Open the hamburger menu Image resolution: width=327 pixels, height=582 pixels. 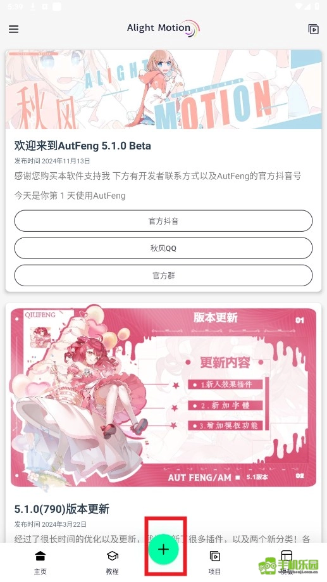pyautogui.click(x=14, y=29)
